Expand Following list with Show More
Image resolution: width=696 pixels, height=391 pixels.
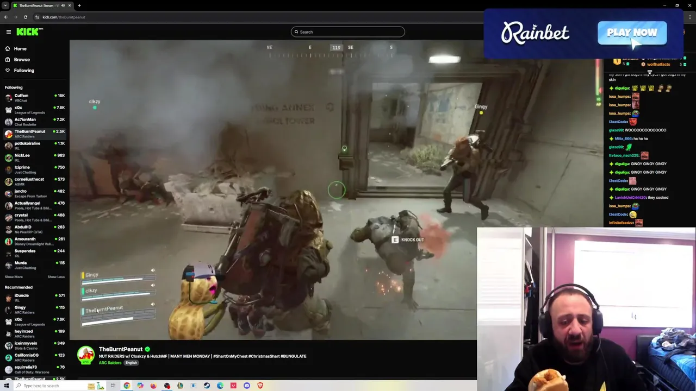[14, 277]
